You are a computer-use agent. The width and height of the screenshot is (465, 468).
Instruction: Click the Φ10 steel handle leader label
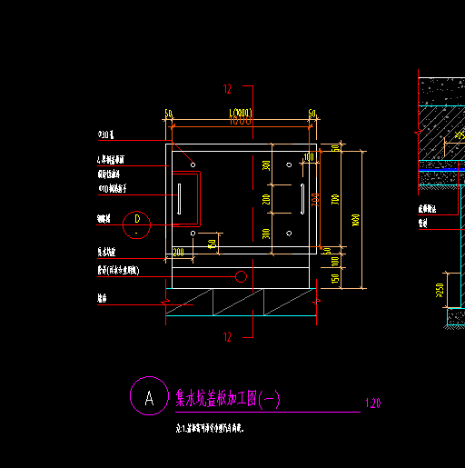113,188
